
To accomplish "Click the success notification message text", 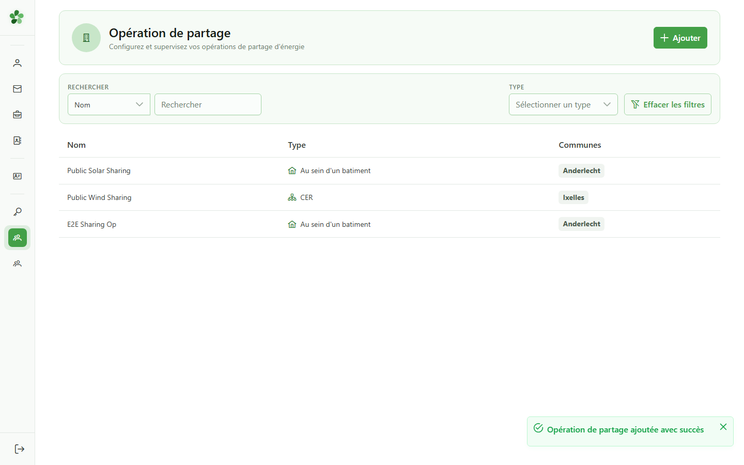I will point(625,430).
